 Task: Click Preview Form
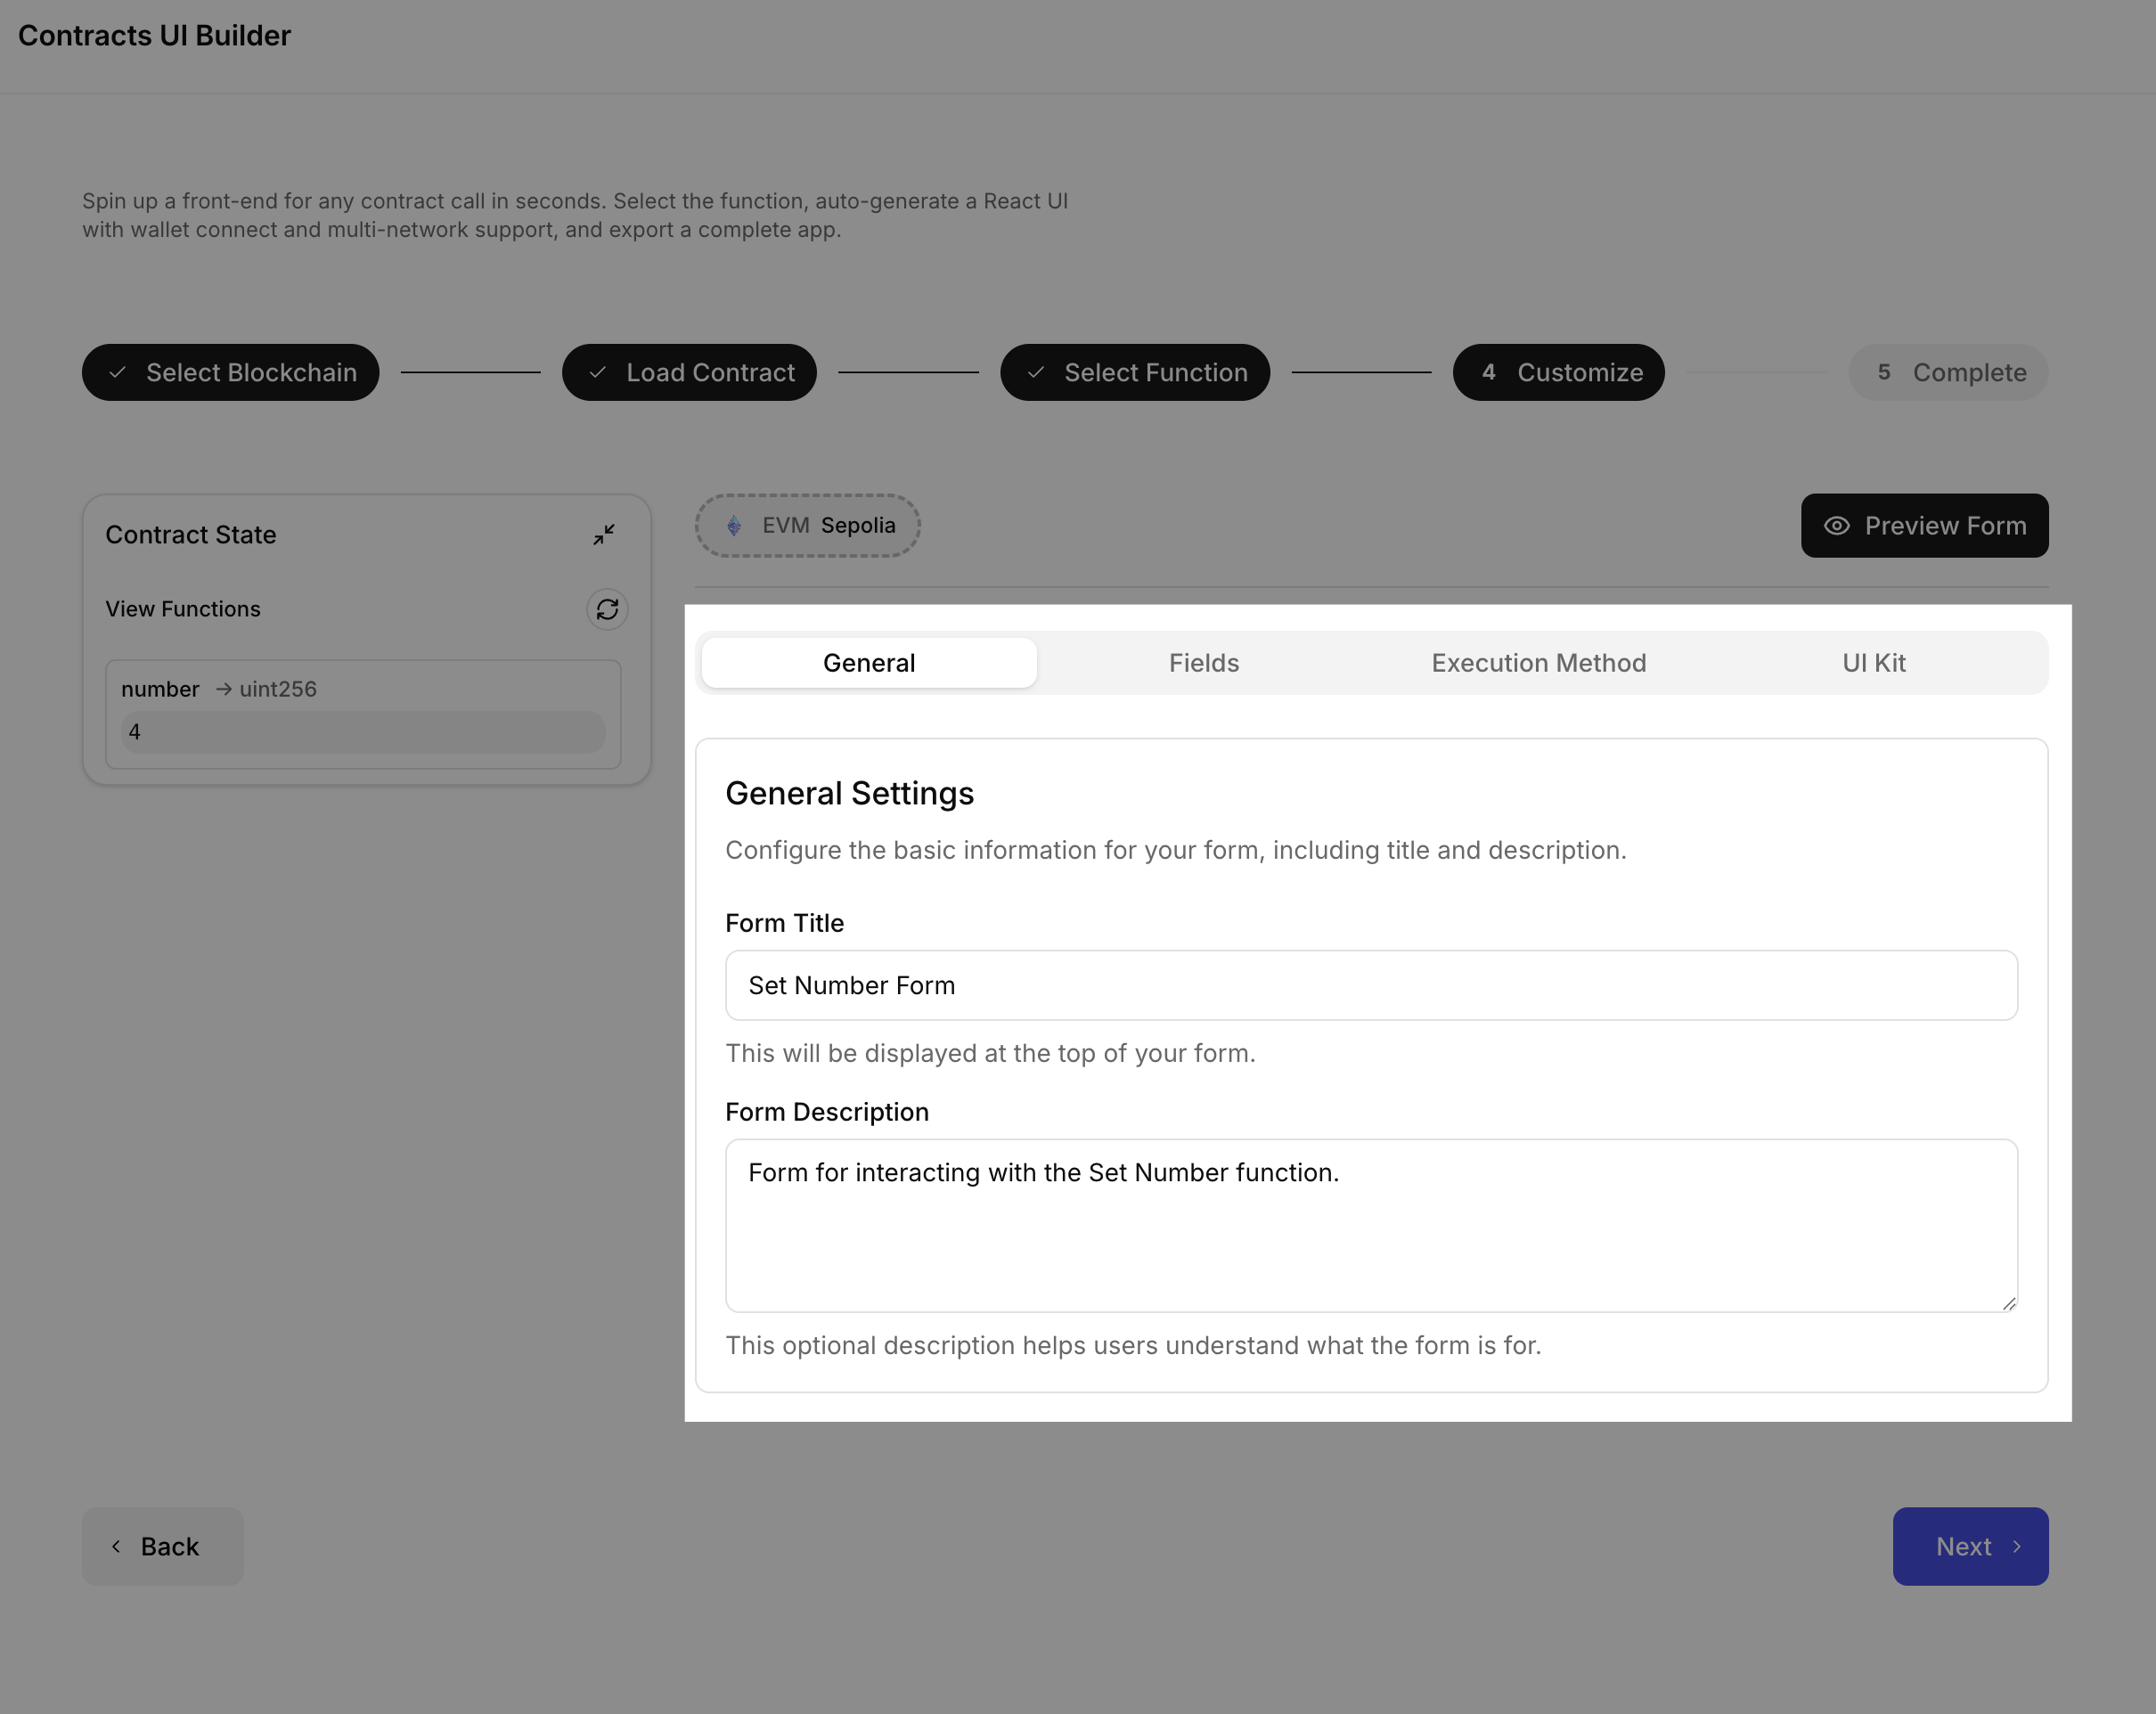tap(1924, 525)
